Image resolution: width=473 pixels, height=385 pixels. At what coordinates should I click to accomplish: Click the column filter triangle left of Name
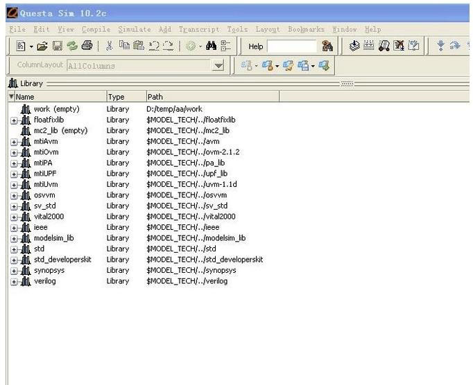click(12, 96)
